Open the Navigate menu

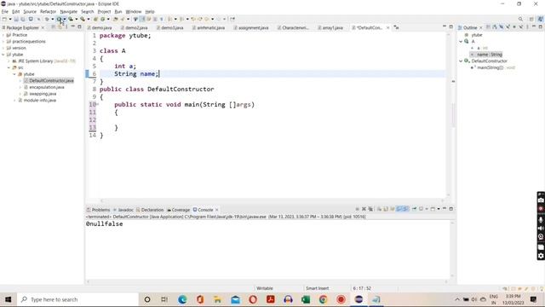click(68, 11)
